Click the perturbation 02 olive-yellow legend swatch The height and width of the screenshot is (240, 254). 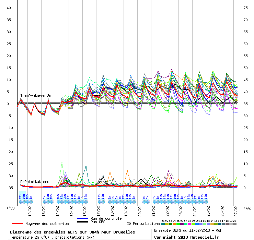pos(167,224)
